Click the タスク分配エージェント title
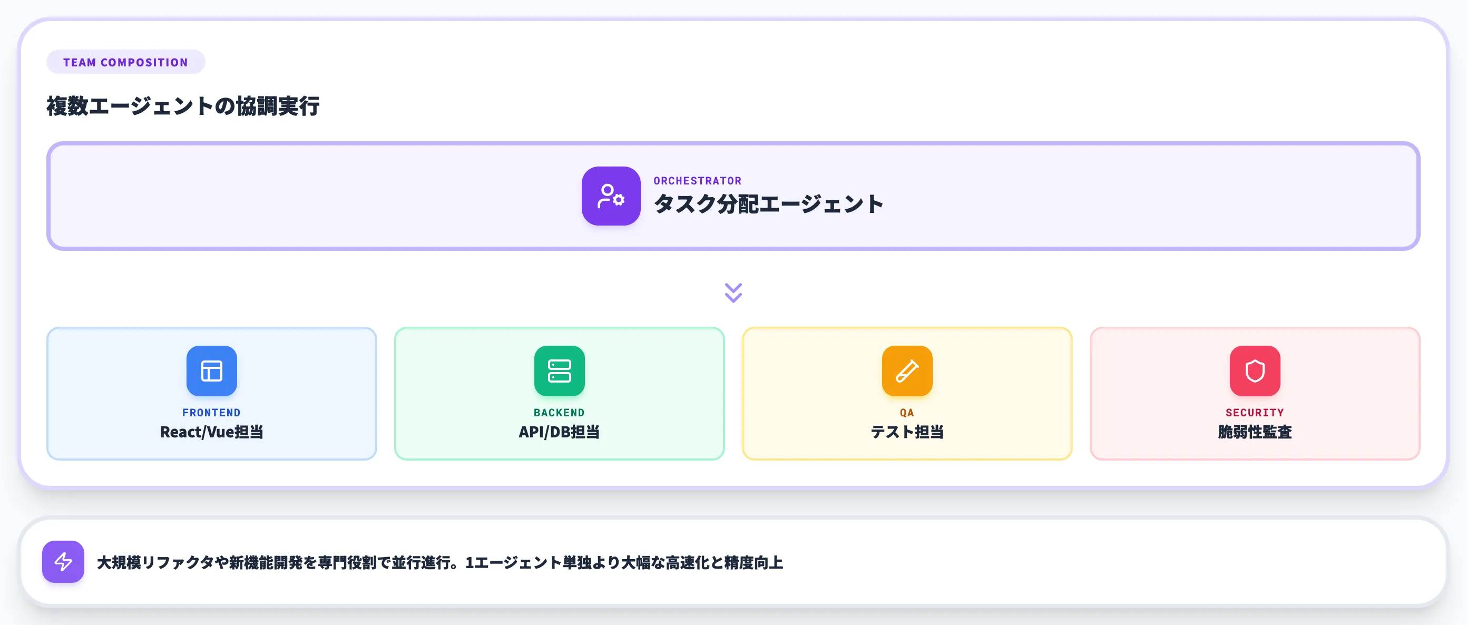 tap(768, 204)
